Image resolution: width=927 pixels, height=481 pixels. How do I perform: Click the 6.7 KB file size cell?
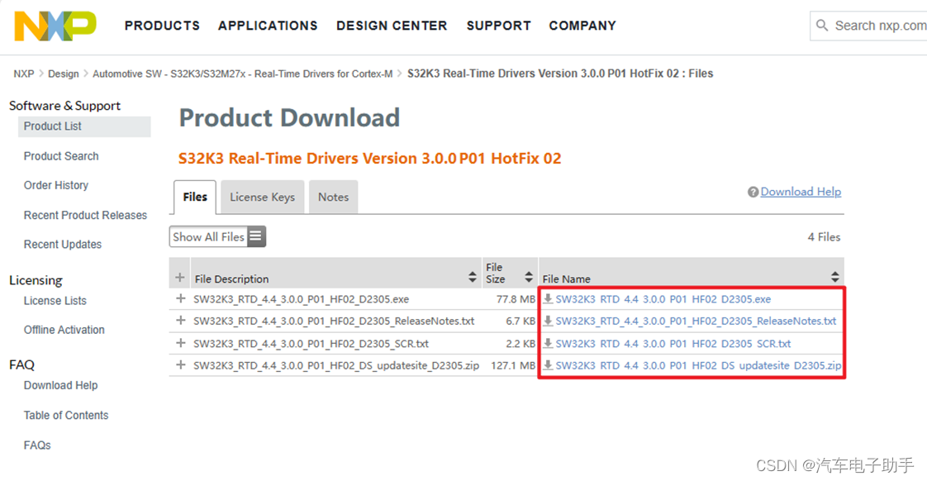click(x=521, y=321)
